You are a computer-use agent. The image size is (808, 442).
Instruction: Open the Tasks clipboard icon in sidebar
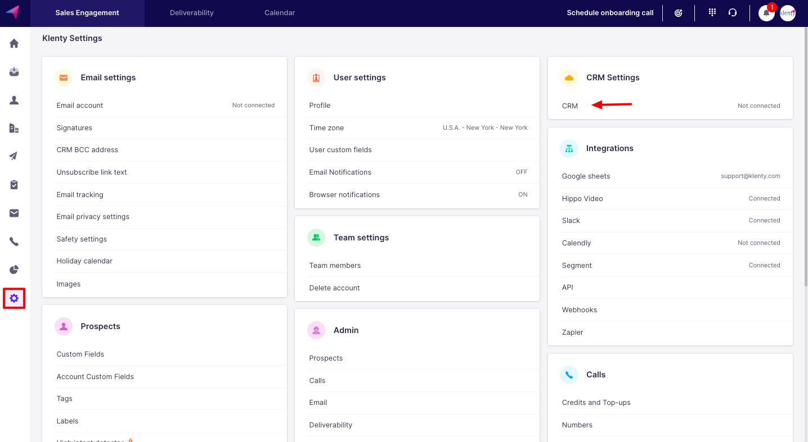pos(14,185)
